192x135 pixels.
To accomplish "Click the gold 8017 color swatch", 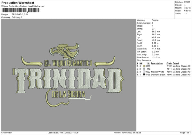I will point(144,66).
